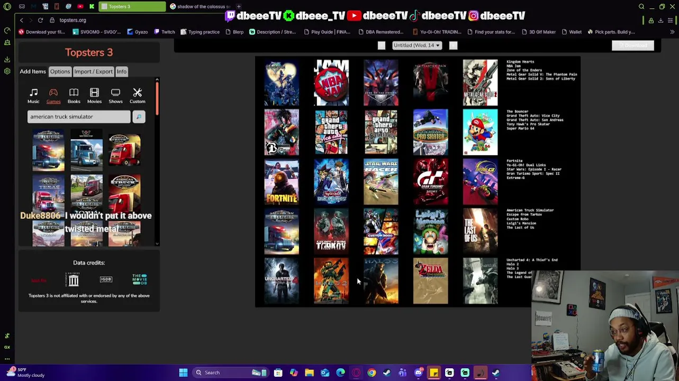Reload the topsters.org page
The width and height of the screenshot is (679, 381).
(40, 20)
